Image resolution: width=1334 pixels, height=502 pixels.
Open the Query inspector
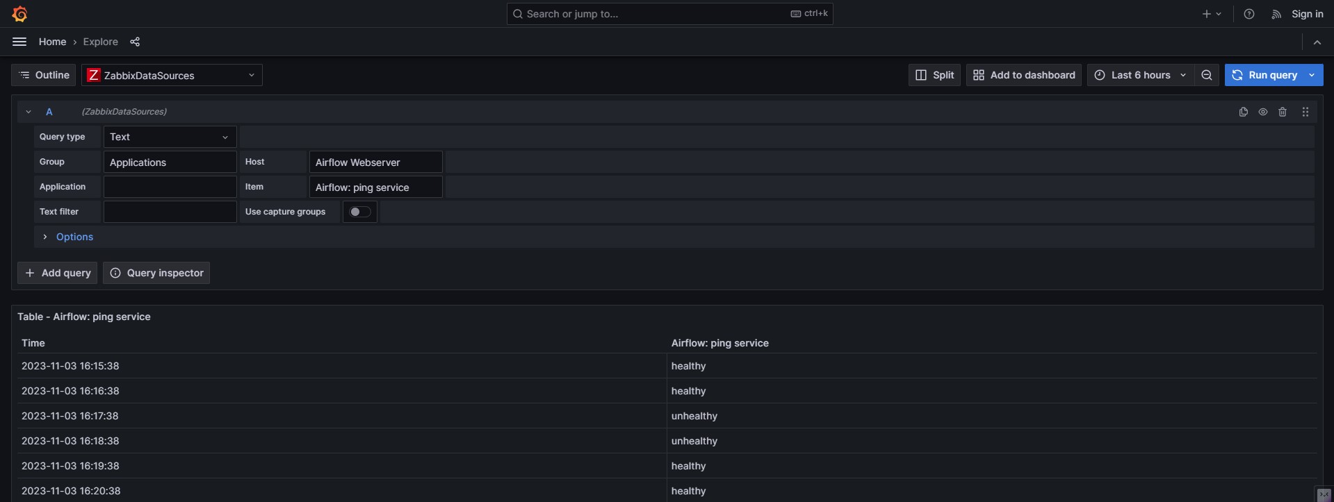156,273
